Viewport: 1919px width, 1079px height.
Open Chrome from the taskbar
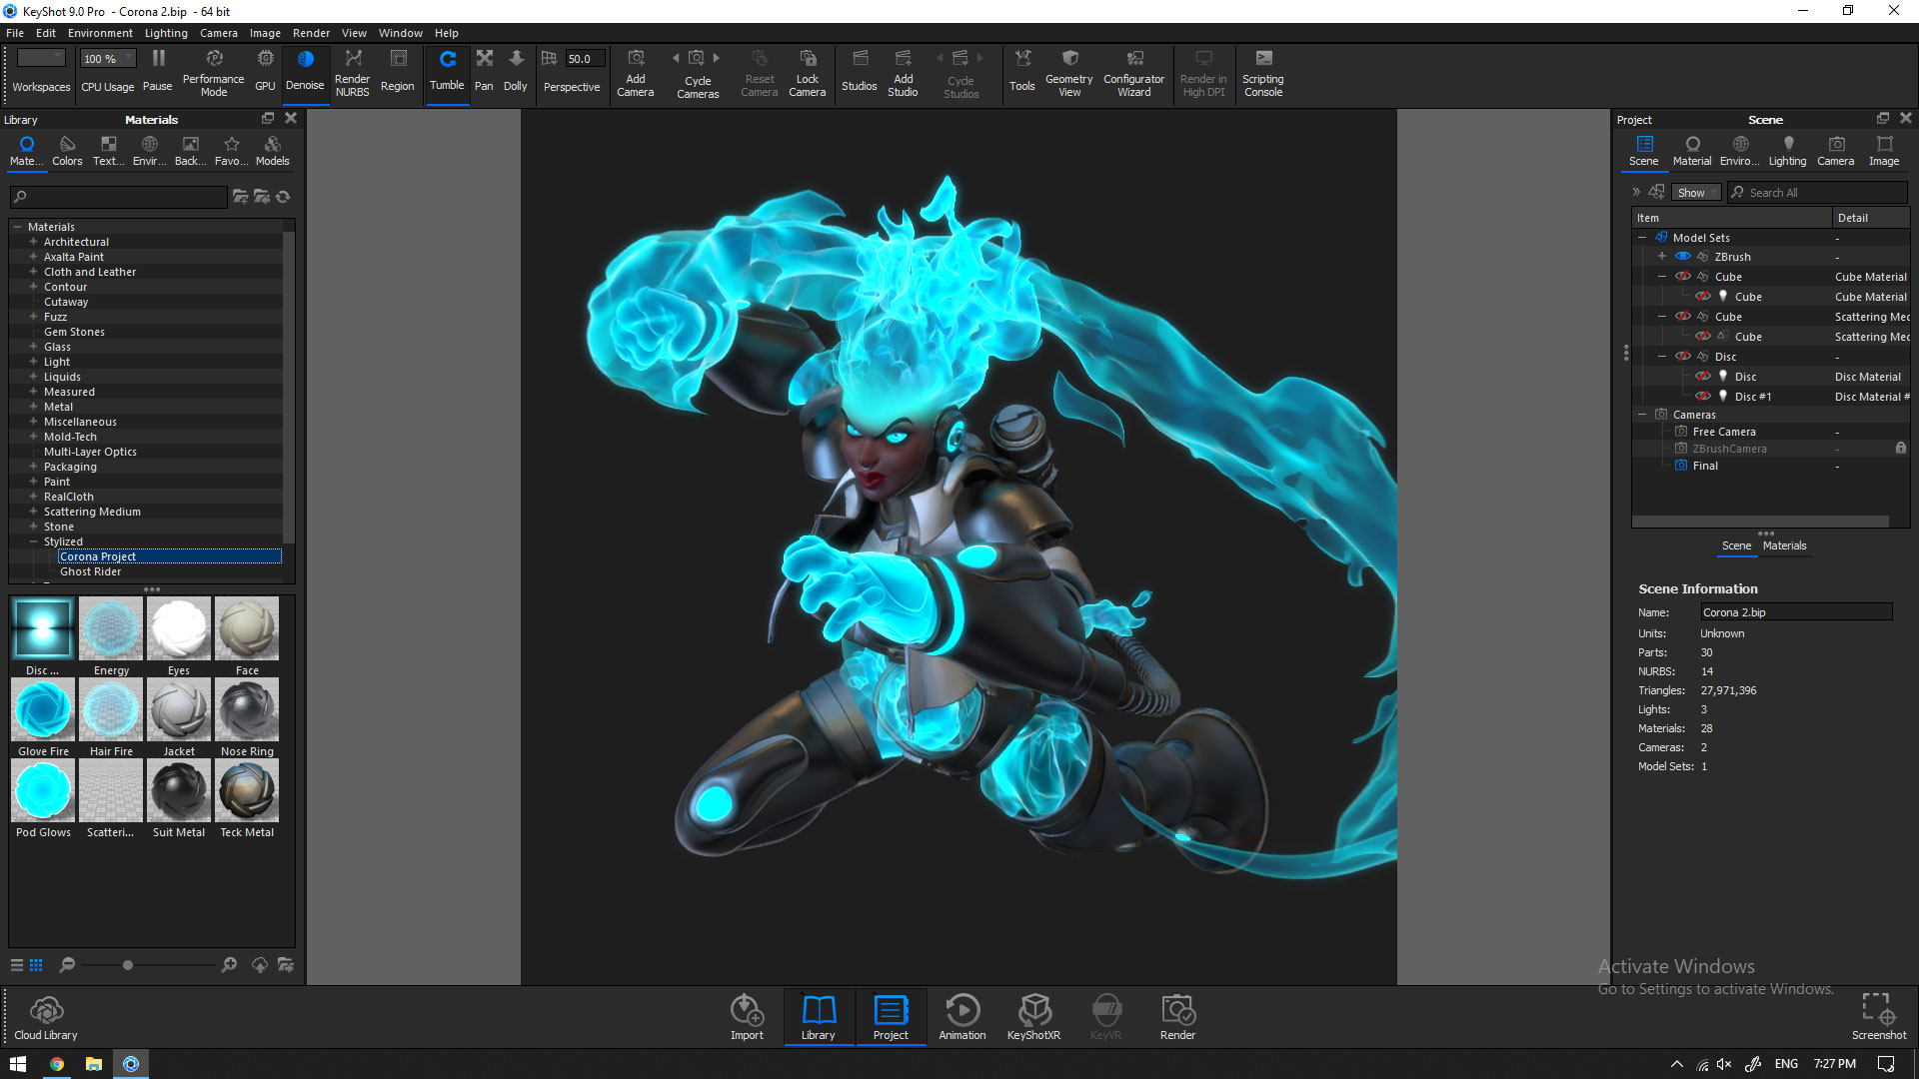click(57, 1064)
